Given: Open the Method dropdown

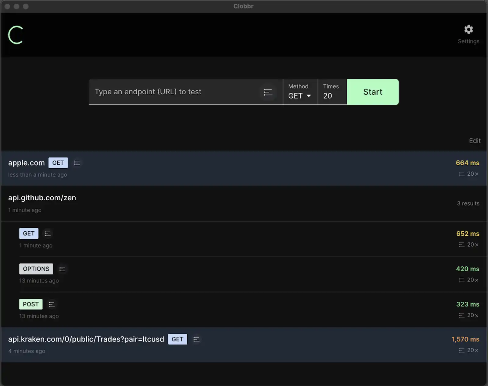Looking at the screenshot, I should click(300, 96).
